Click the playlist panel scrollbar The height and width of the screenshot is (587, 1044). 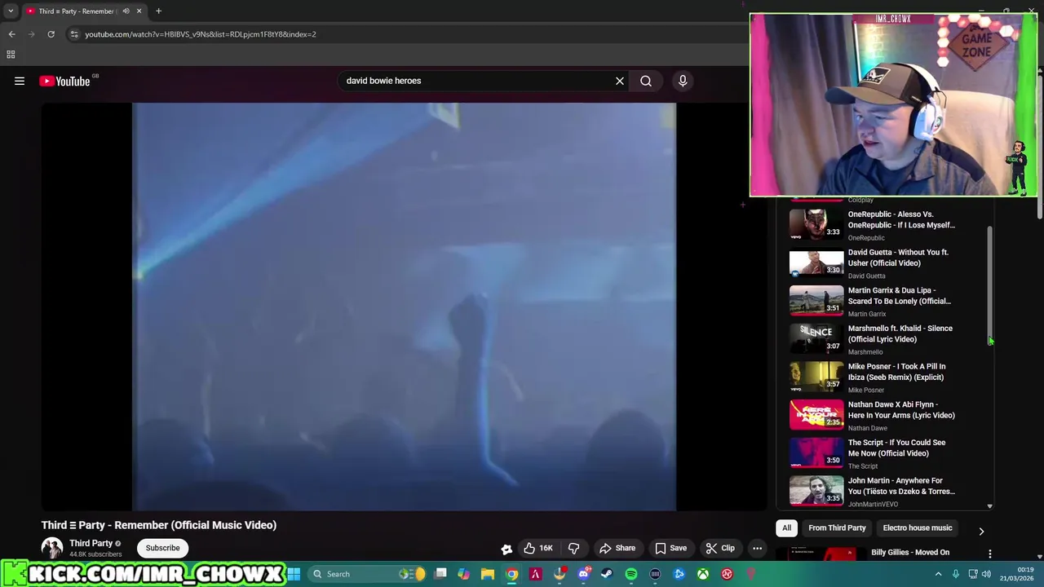coord(990,285)
